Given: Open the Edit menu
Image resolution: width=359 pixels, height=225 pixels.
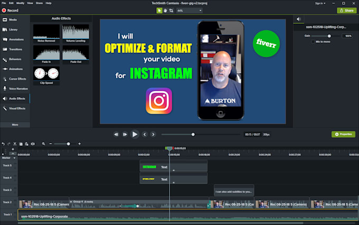Looking at the screenshot, I should 11,3.
